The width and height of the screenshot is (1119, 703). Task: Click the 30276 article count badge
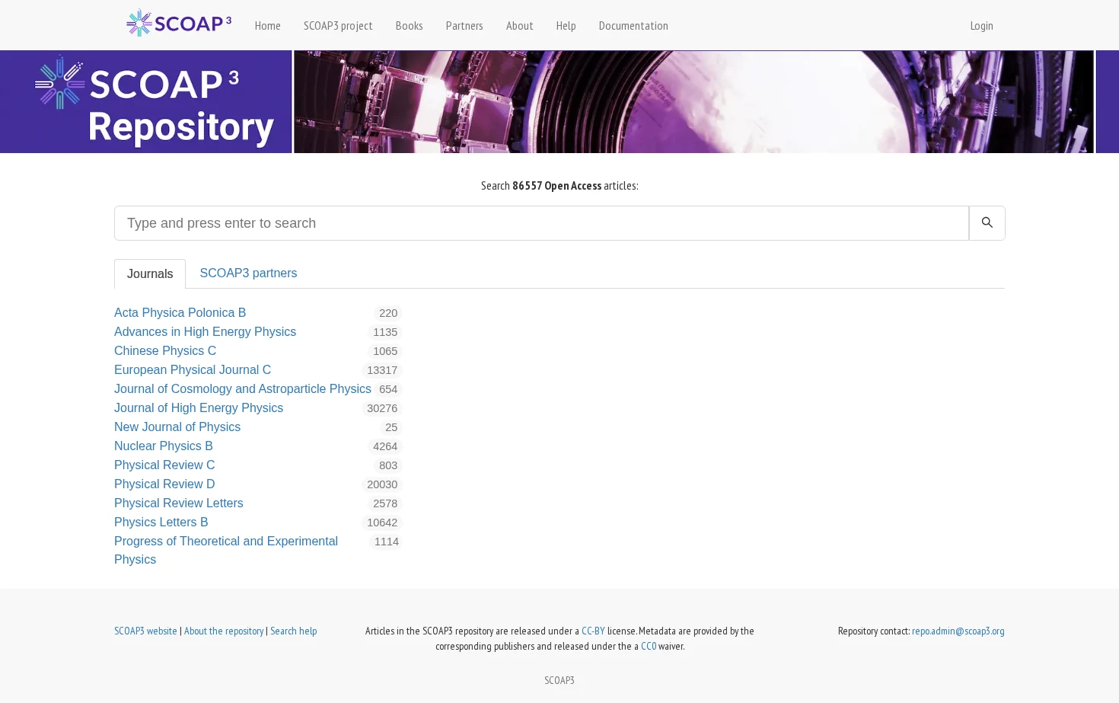pyautogui.click(x=382, y=408)
